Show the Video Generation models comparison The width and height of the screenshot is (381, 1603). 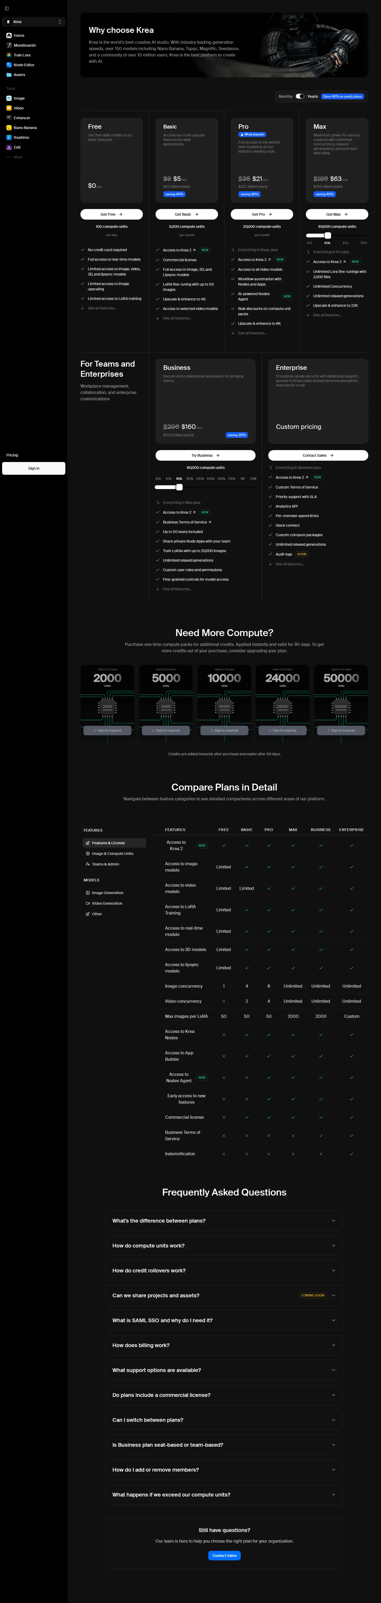(x=114, y=904)
